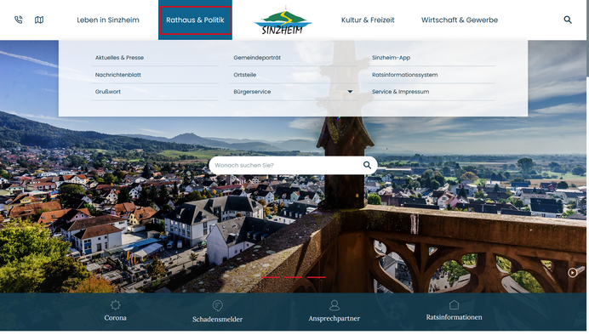
Task: Select the first slider indicator dash
Action: (270, 277)
